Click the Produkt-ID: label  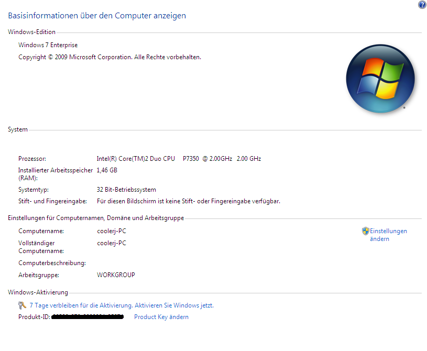pyautogui.click(x=34, y=317)
